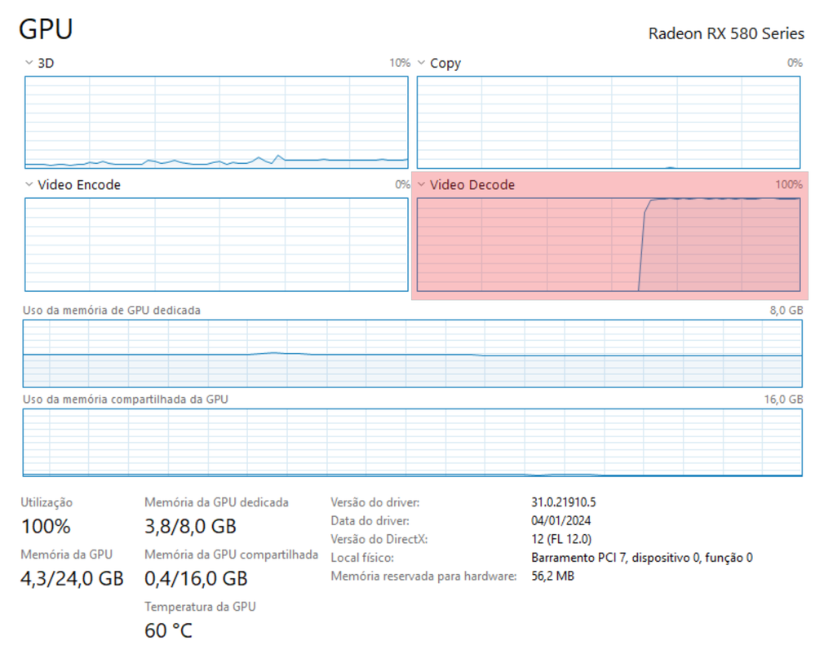The image size is (815, 654).
Task: Click the 'Memória da GPU' label
Action: [x=67, y=555]
